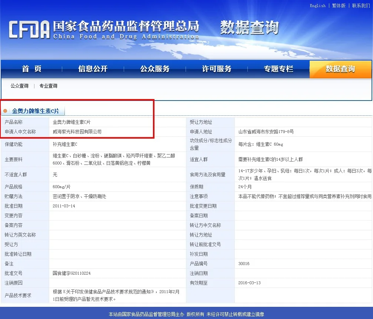Click the orange bullet icon beside 金奥力牌维生素C片
Screen dimensions: 373x319
coord(5,111)
